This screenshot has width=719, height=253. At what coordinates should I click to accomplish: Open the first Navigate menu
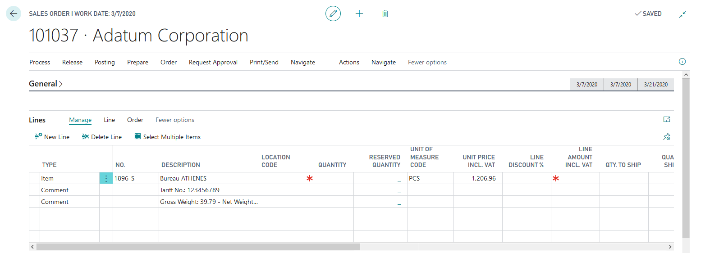303,62
